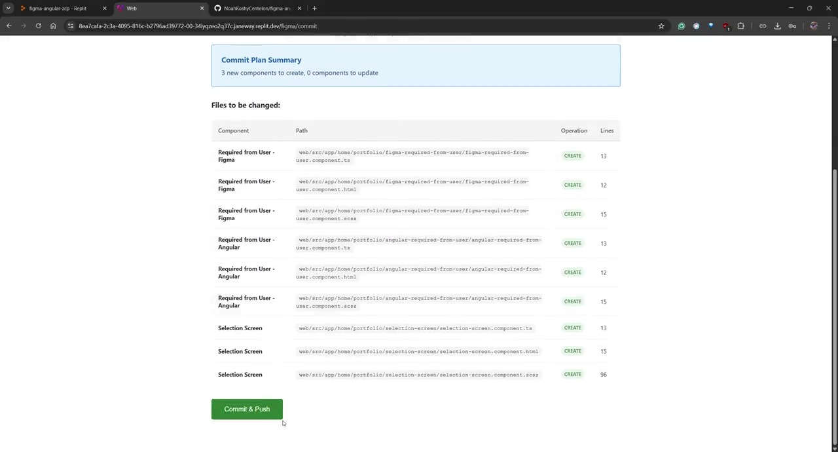This screenshot has width=838, height=452.
Task: Click the address bar URL
Action: pos(198,26)
